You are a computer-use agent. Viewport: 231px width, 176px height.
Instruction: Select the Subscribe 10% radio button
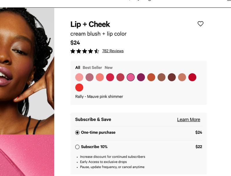[x=77, y=147]
